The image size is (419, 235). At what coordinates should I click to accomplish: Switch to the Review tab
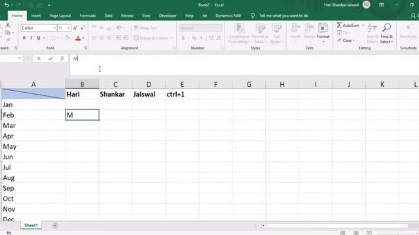pos(127,16)
